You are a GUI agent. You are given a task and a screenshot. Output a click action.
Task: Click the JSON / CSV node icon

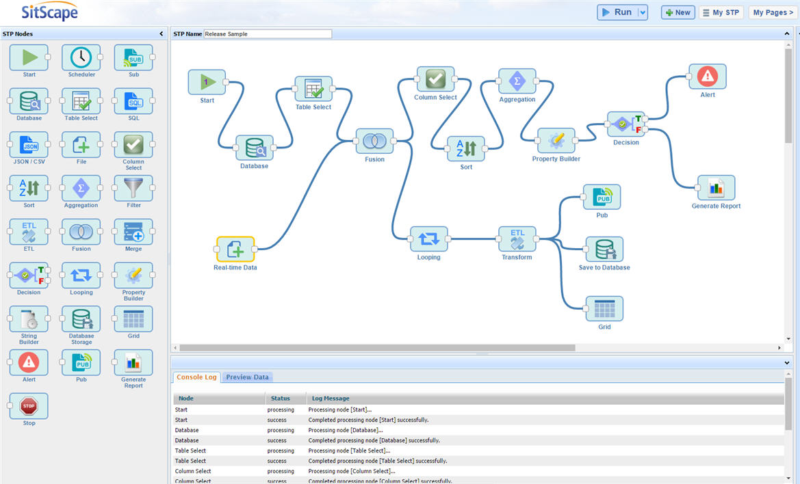click(x=29, y=145)
